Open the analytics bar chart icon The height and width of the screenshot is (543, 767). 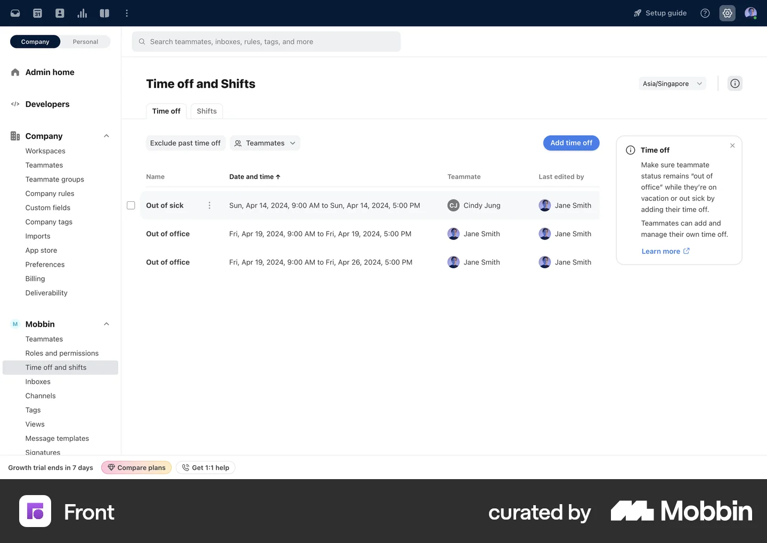coord(82,13)
